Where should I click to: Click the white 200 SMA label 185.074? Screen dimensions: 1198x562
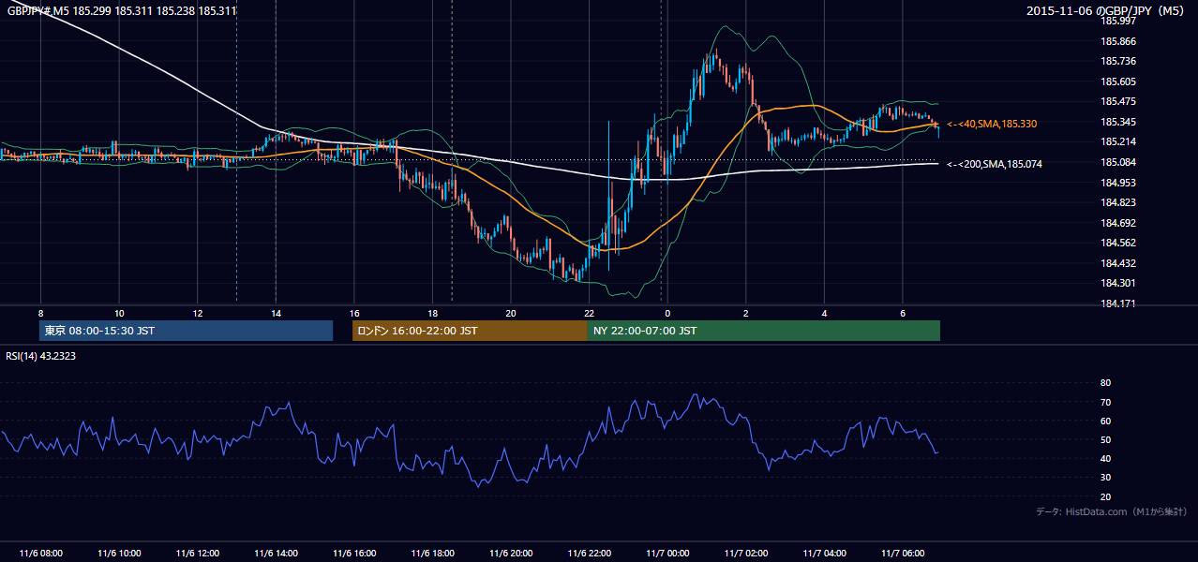[x=995, y=164]
